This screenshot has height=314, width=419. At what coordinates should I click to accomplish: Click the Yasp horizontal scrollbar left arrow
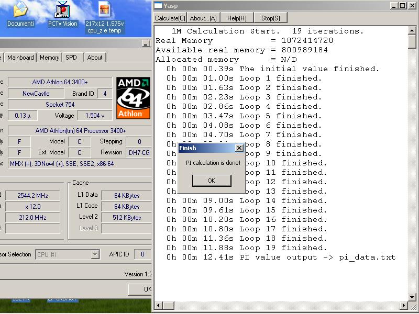coord(159,306)
